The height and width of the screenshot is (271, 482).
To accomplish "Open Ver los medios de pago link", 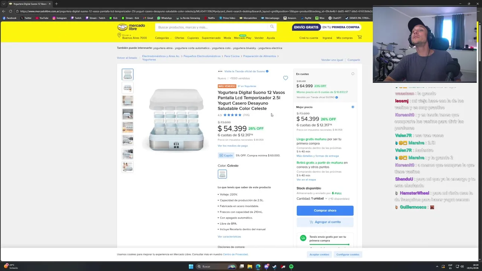I will [x=233, y=146].
